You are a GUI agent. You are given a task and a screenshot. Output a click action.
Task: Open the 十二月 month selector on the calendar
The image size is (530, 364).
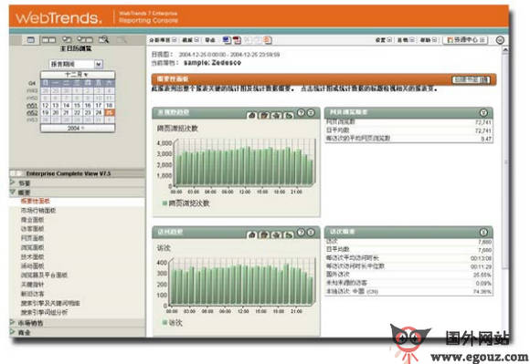point(78,74)
